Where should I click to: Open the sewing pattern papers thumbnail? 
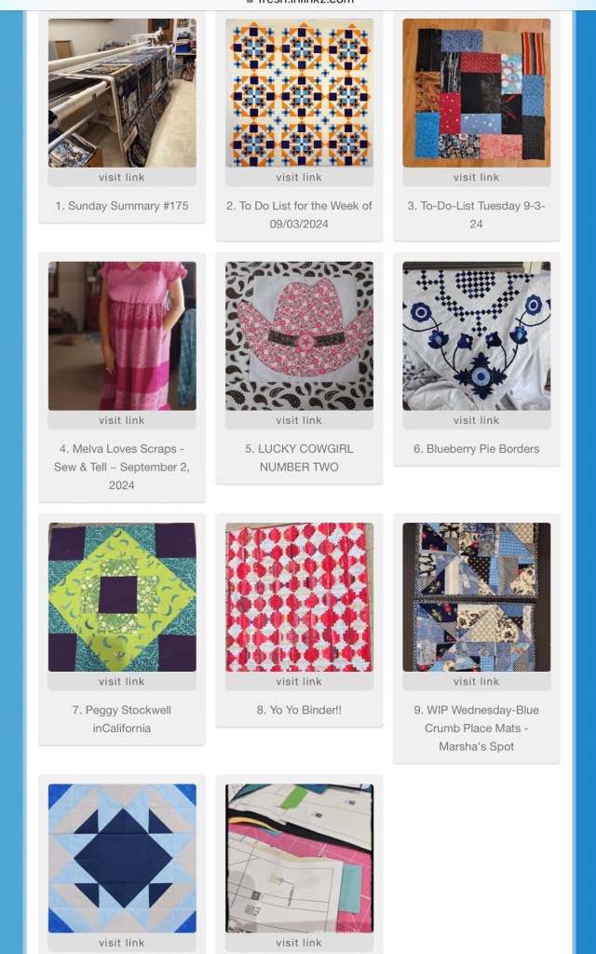pos(299,858)
